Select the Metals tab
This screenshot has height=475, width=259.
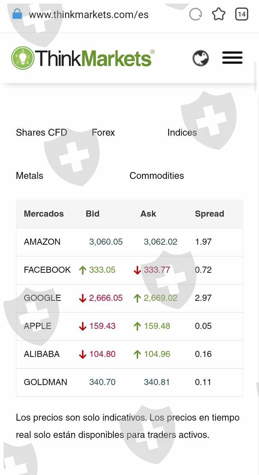[x=29, y=176]
